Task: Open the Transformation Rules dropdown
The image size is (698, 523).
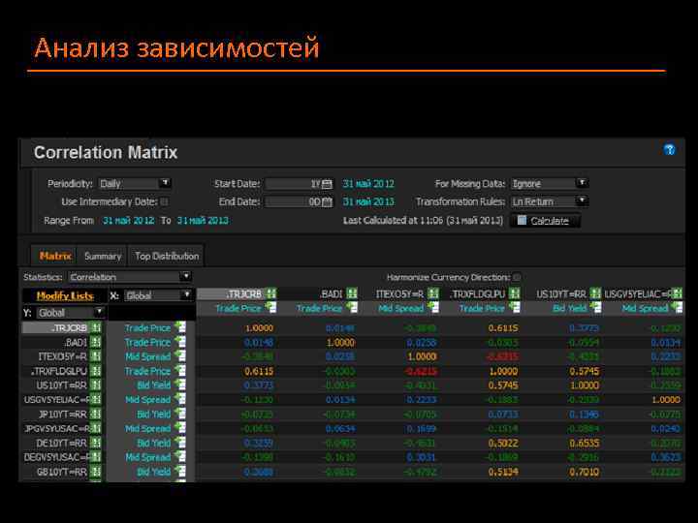Action: [x=549, y=201]
